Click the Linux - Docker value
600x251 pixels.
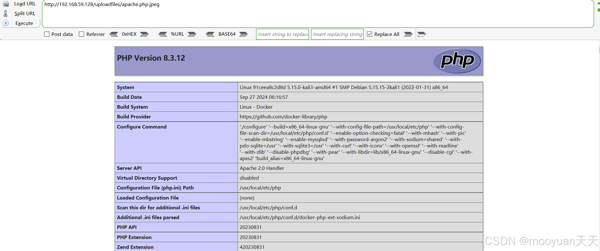tap(256, 107)
